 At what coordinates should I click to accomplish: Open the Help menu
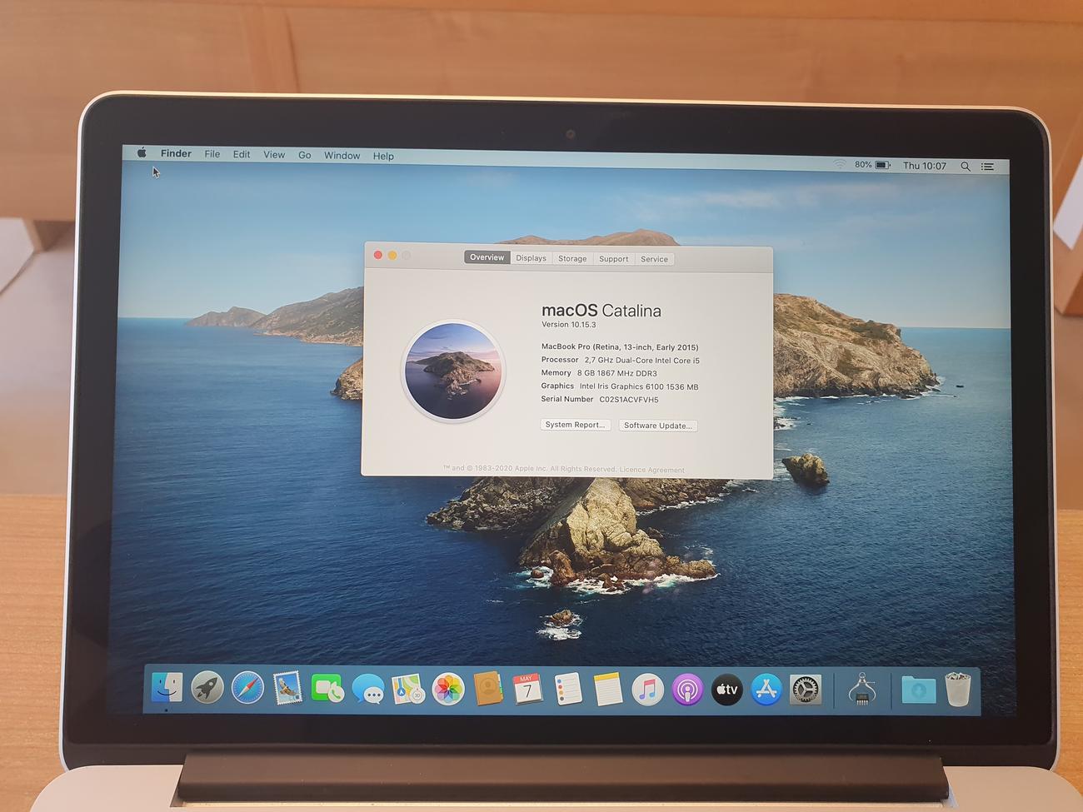point(383,156)
